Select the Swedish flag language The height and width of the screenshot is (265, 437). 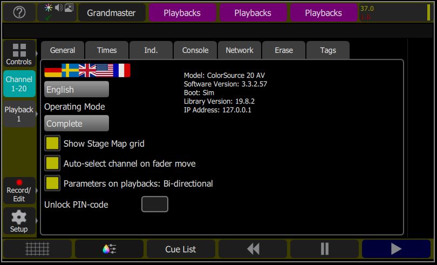click(70, 70)
